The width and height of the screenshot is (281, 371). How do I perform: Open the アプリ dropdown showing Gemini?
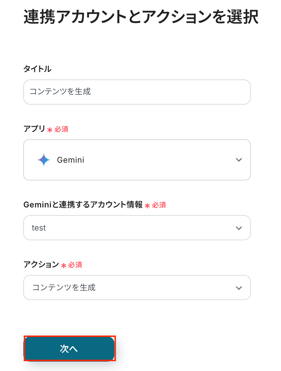click(x=137, y=160)
